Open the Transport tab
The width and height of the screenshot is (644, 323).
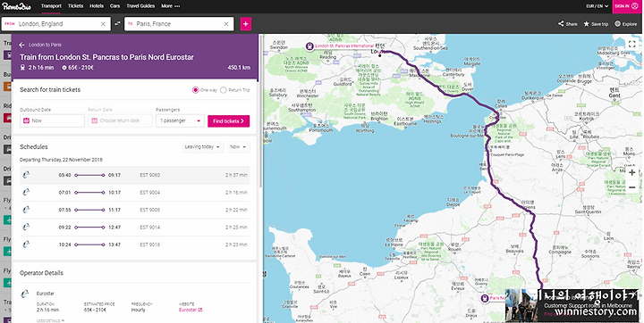pos(51,6)
